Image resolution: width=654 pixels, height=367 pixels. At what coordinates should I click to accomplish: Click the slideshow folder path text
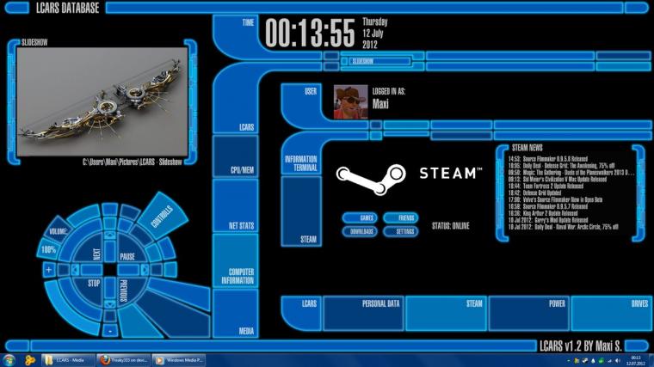[x=132, y=162]
